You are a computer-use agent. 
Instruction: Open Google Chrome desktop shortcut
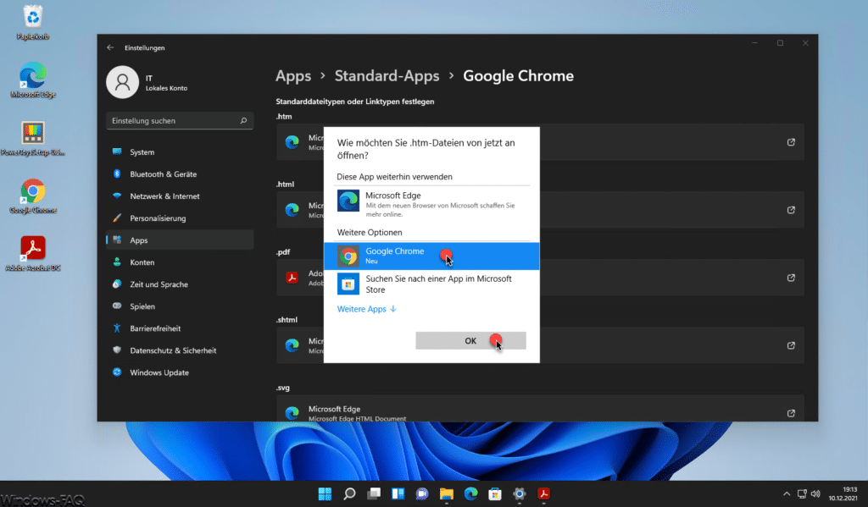tap(33, 196)
